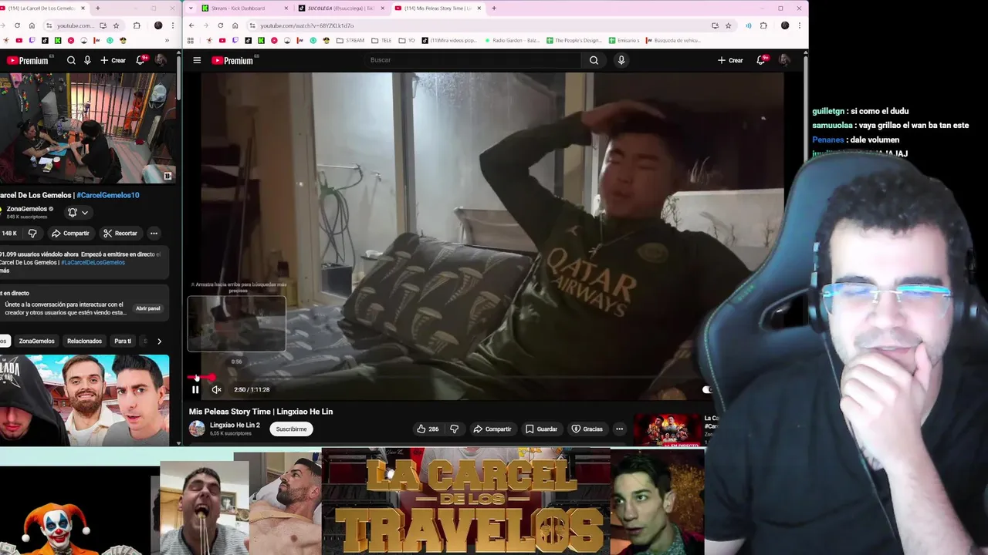Viewport: 988px width, 555px height.
Task: Open the Lingxiao He Lin 2 channel link
Action: click(235, 425)
